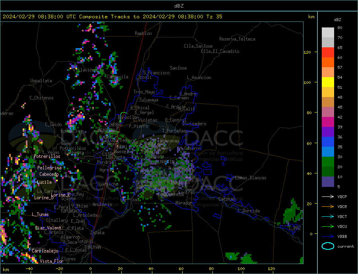Click the 'E_PAZ' map label
The height and width of the screenshot is (274, 358).
click(295, 228)
